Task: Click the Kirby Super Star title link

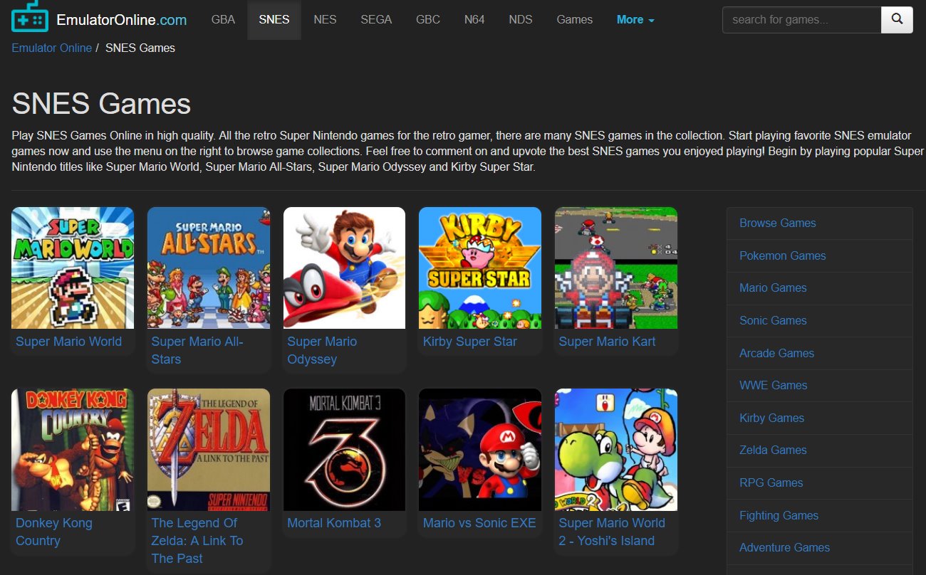Action: tap(470, 342)
